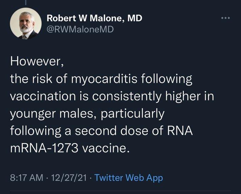The width and height of the screenshot is (241, 194).
Task: Click the 8:17 AM timestamp
Action: (27, 178)
